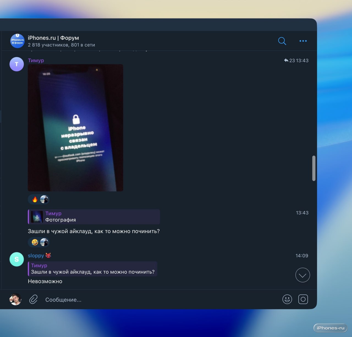Open the locked iPhone photo
The width and height of the screenshot is (352, 337).
pyautogui.click(x=75, y=128)
